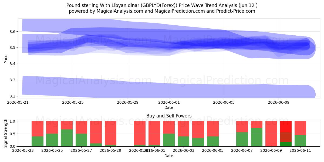
Task: Click the 2026-05-25 date tick on price chart
Action: pyautogui.click(x=73, y=102)
